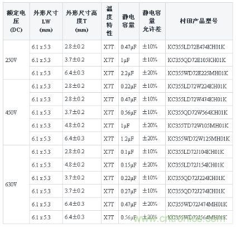
Task: Click product number KC355LD72W224KH01K
Action: [197, 86]
